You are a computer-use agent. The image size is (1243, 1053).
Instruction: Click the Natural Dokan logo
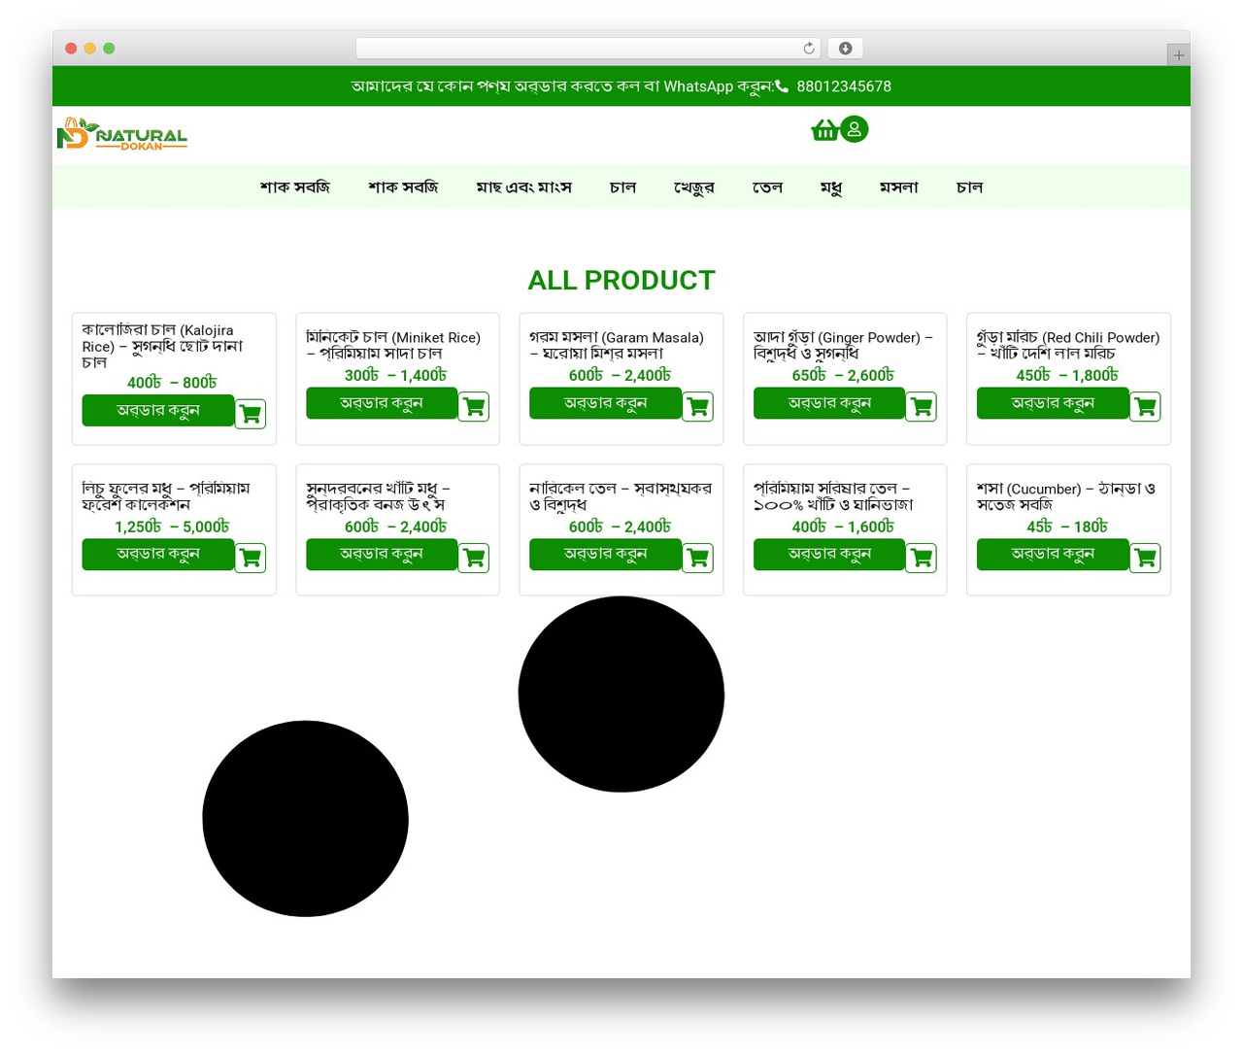coord(122,134)
